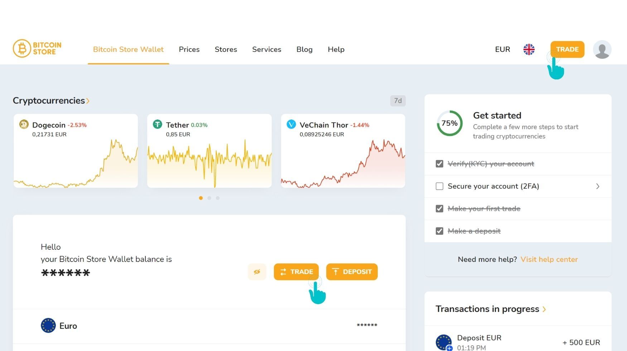Click the Get started heading

click(497, 116)
